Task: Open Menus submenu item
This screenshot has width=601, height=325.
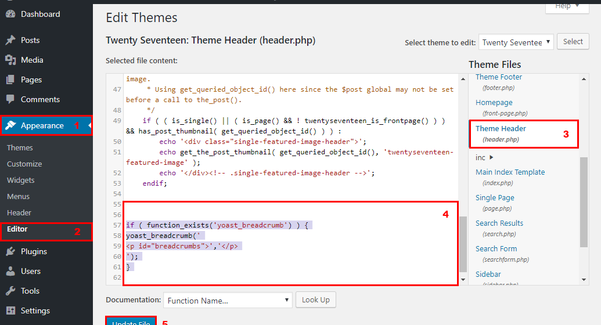Action: click(18, 196)
